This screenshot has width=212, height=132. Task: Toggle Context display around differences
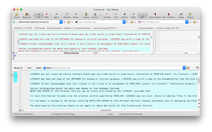(x=67, y=16)
